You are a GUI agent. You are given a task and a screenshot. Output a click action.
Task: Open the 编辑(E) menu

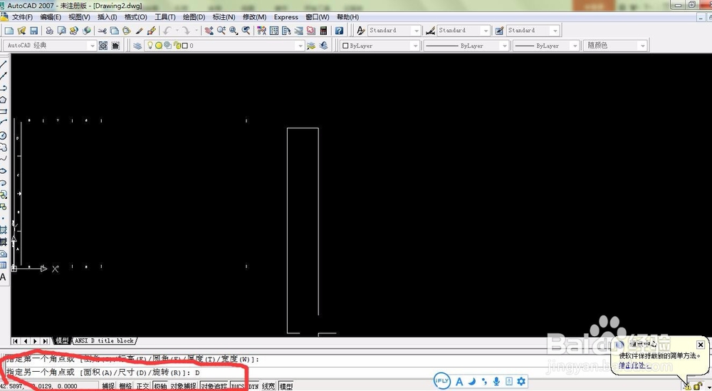point(51,17)
